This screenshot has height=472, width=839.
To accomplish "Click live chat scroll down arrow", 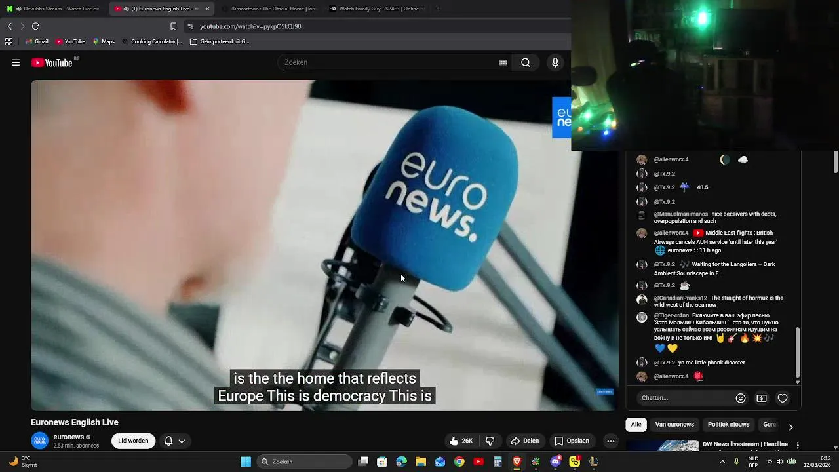I will [x=798, y=382].
